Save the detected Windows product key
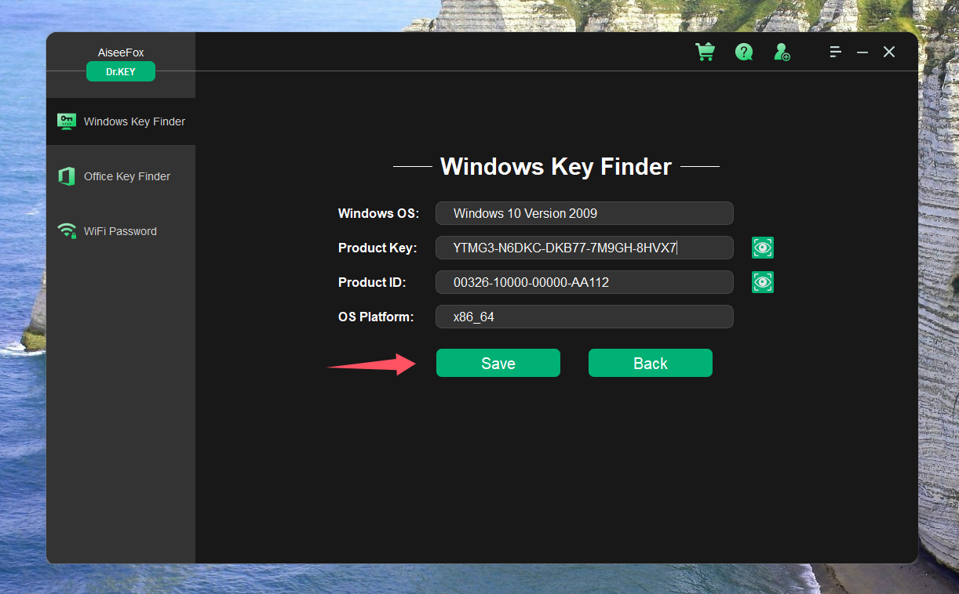The image size is (959, 594). (x=498, y=363)
